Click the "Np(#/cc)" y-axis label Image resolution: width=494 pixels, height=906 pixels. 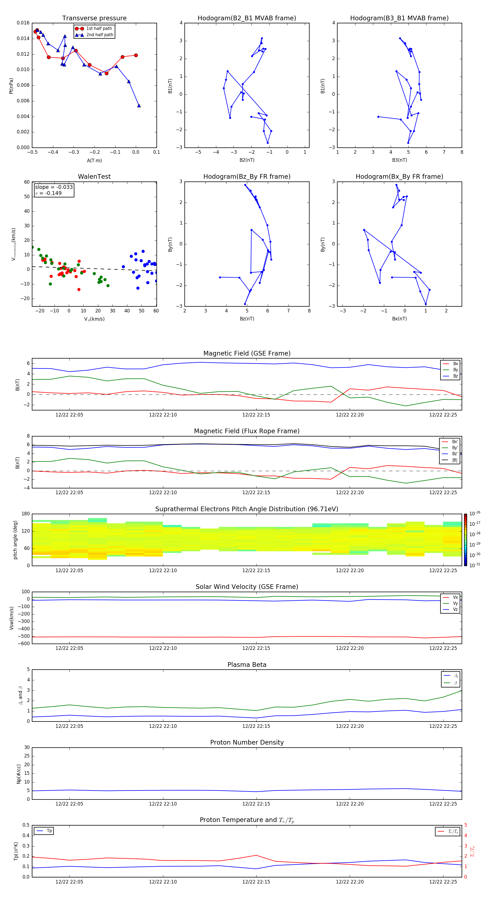click(x=19, y=773)
